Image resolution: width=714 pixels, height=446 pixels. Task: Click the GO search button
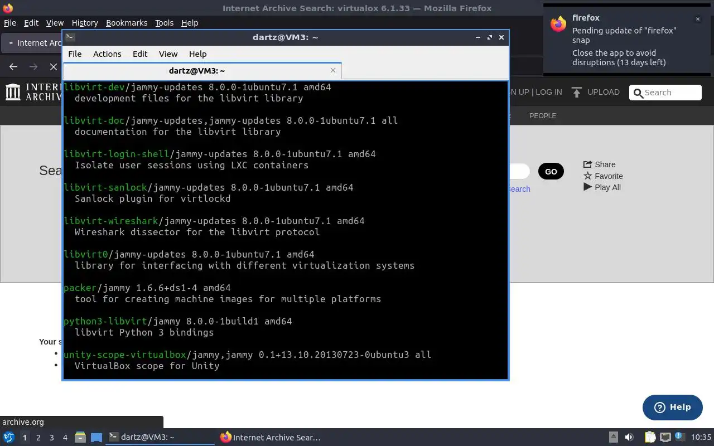[551, 171]
